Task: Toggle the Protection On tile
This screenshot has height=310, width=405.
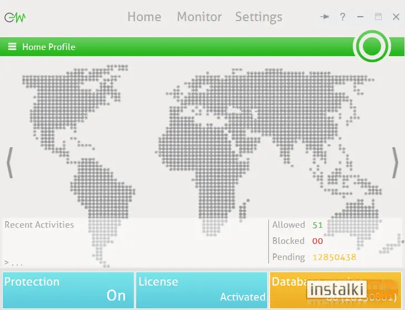Action: (68, 290)
